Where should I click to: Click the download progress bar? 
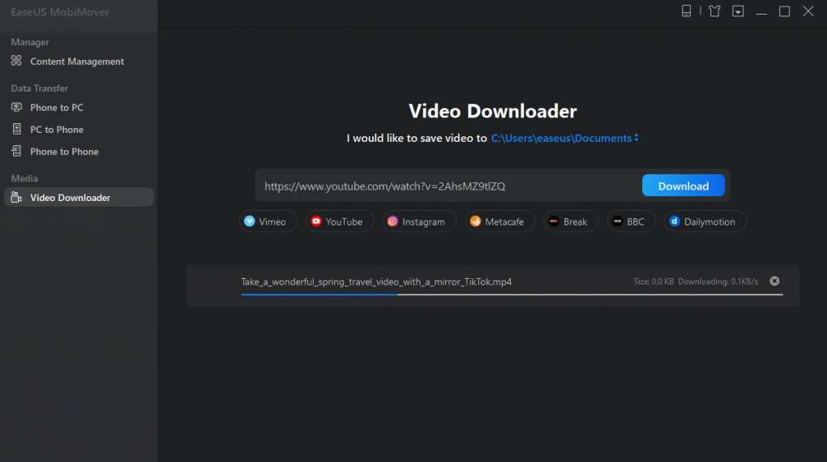[x=512, y=294]
